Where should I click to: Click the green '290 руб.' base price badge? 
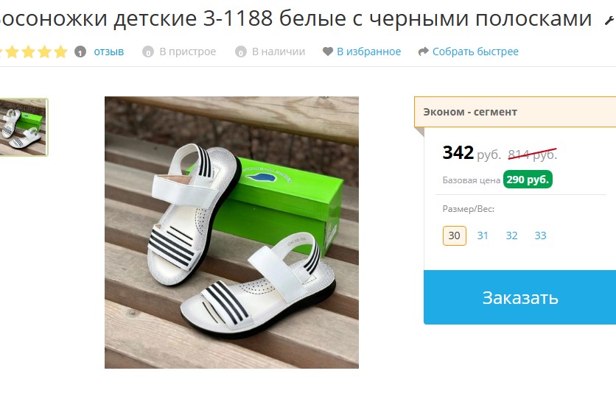(x=528, y=180)
